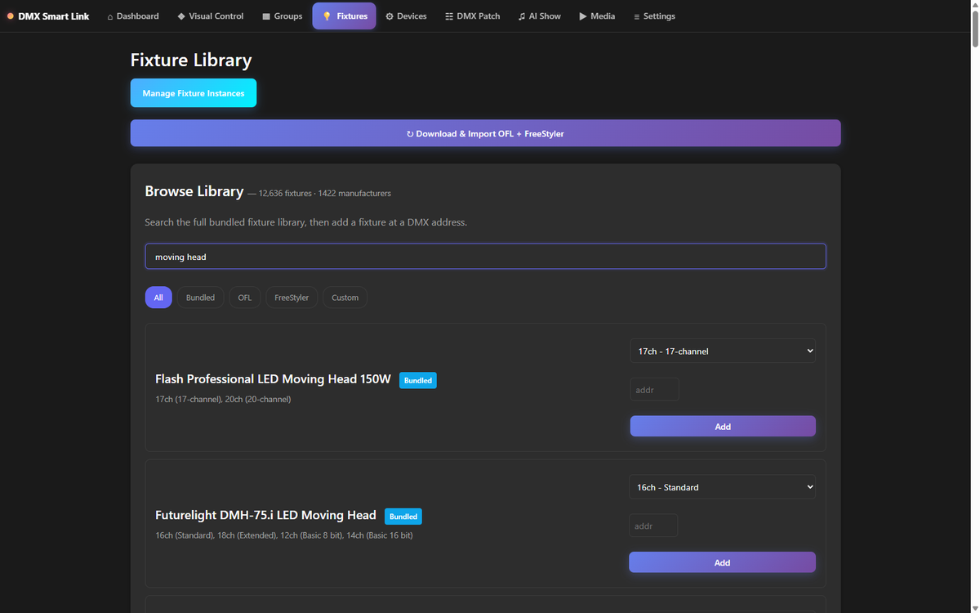Viewport: 980px width, 613px height.
Task: Click Manage Fixture Instances button
Action: [194, 93]
